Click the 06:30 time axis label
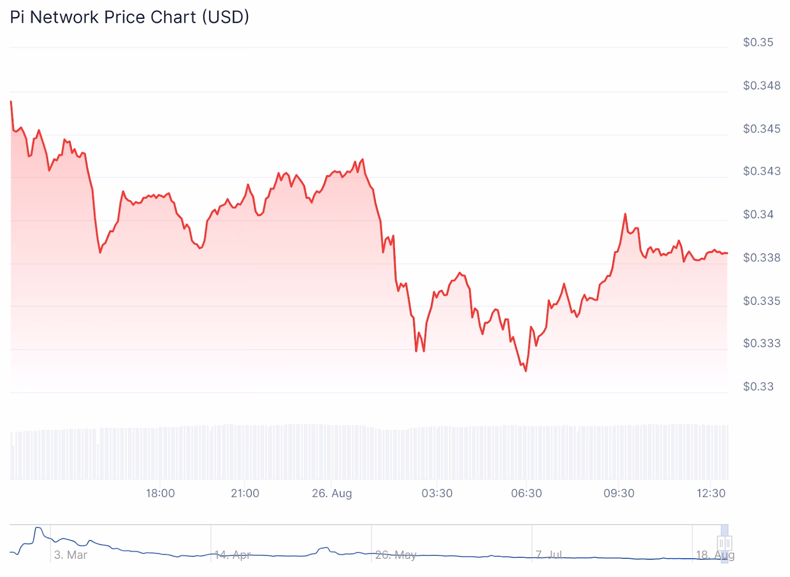Screen dimensions: 790x577 click(x=526, y=493)
